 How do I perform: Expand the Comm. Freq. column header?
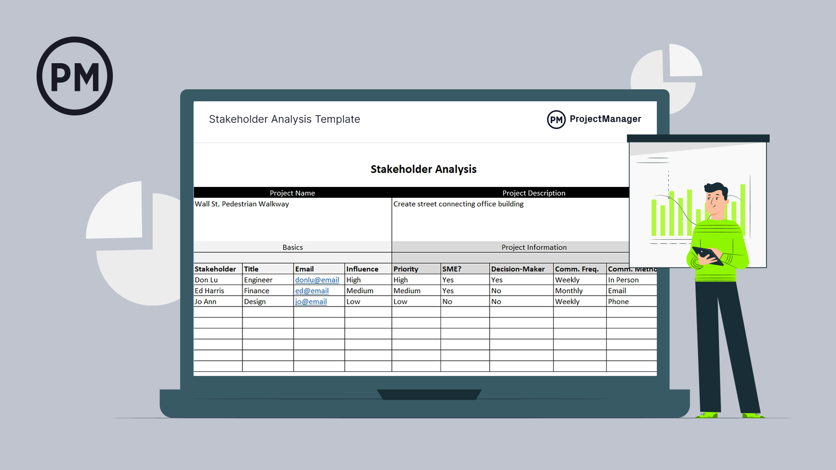click(577, 268)
